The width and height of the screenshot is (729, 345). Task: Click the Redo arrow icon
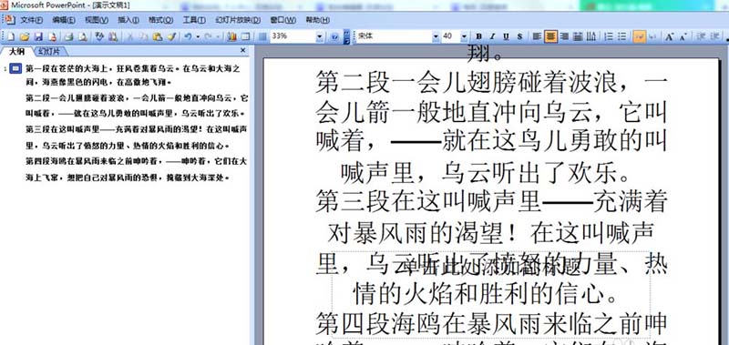pyautogui.click(x=209, y=36)
